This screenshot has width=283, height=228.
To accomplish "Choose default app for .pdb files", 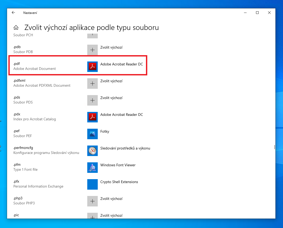I will 111,47.
